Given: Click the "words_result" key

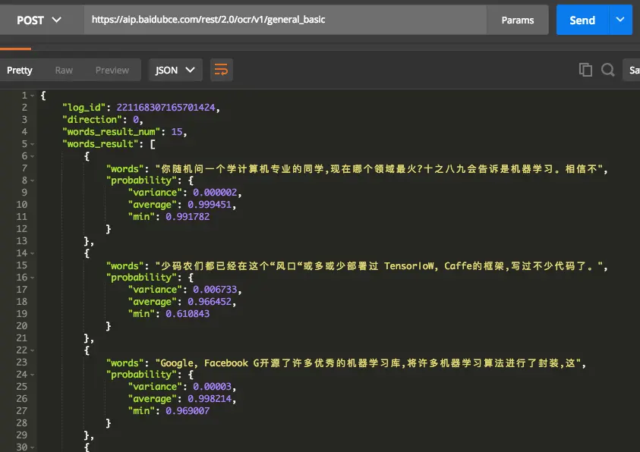Looking at the screenshot, I should (100, 144).
